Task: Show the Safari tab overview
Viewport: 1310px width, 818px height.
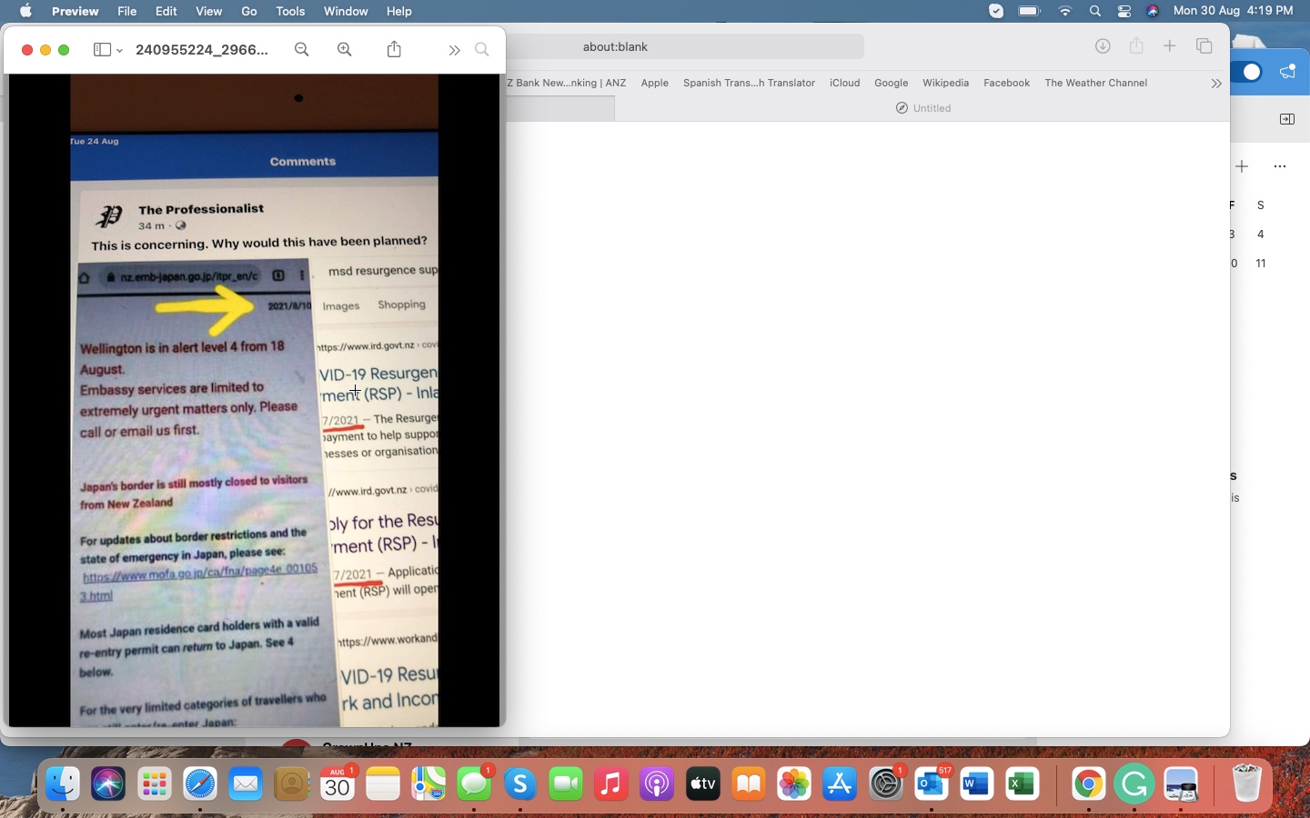Action: tap(1204, 46)
